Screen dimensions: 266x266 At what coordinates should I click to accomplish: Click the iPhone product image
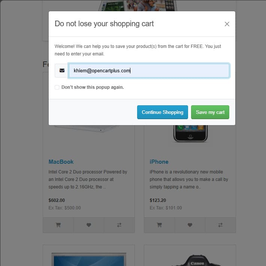click(190, 133)
